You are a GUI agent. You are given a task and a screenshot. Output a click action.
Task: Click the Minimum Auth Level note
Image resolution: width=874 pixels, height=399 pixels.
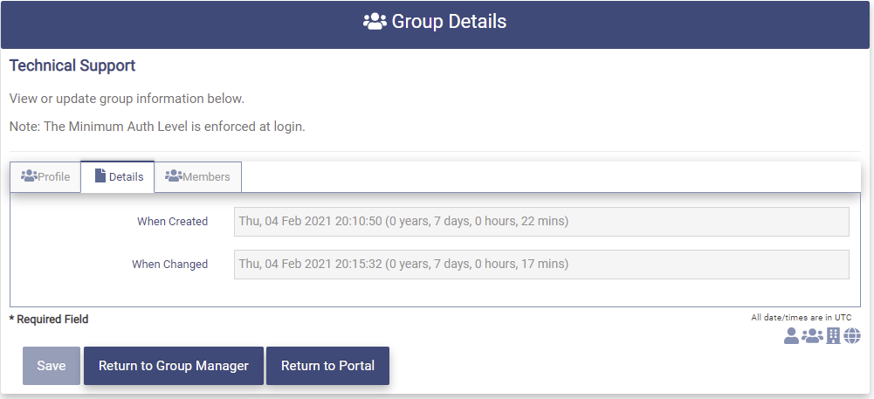(x=157, y=127)
